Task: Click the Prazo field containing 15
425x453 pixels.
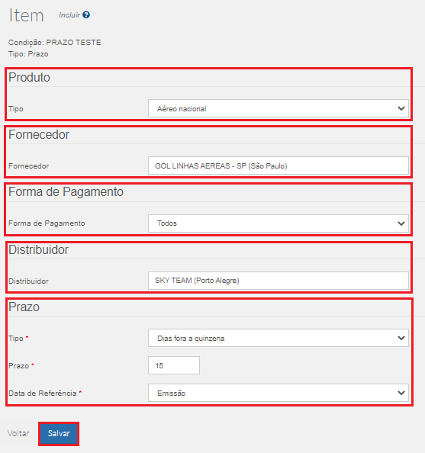Action: pos(174,365)
